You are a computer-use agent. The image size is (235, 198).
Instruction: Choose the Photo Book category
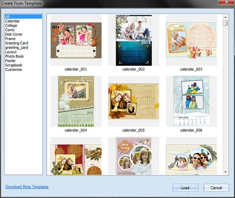point(15,56)
